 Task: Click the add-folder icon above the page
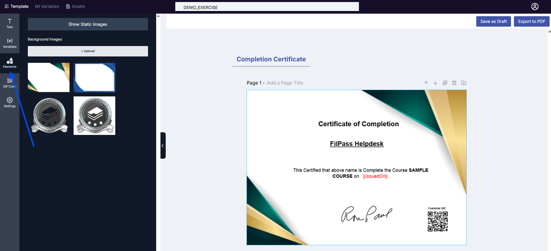464,83
